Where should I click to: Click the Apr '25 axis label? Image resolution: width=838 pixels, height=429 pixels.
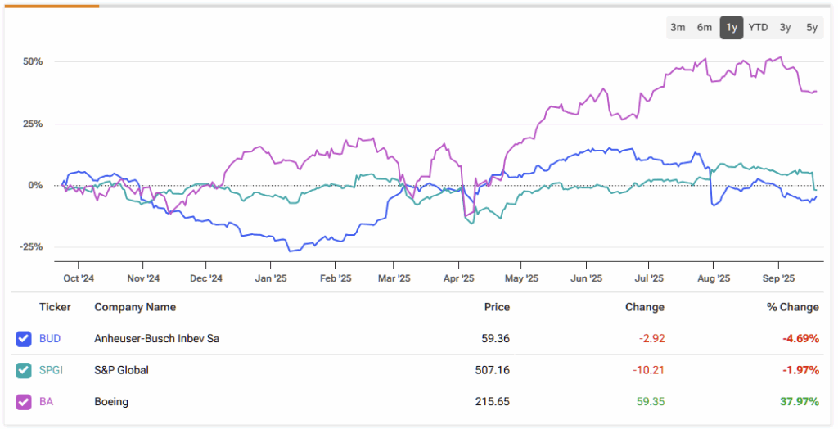[x=459, y=278]
